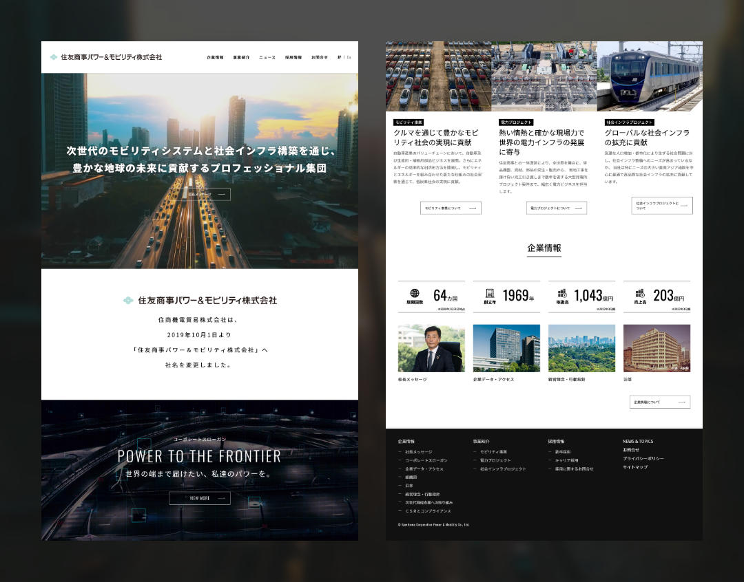Click the footer NEWS & TOPICS link
The image size is (744, 582).
tap(638, 441)
